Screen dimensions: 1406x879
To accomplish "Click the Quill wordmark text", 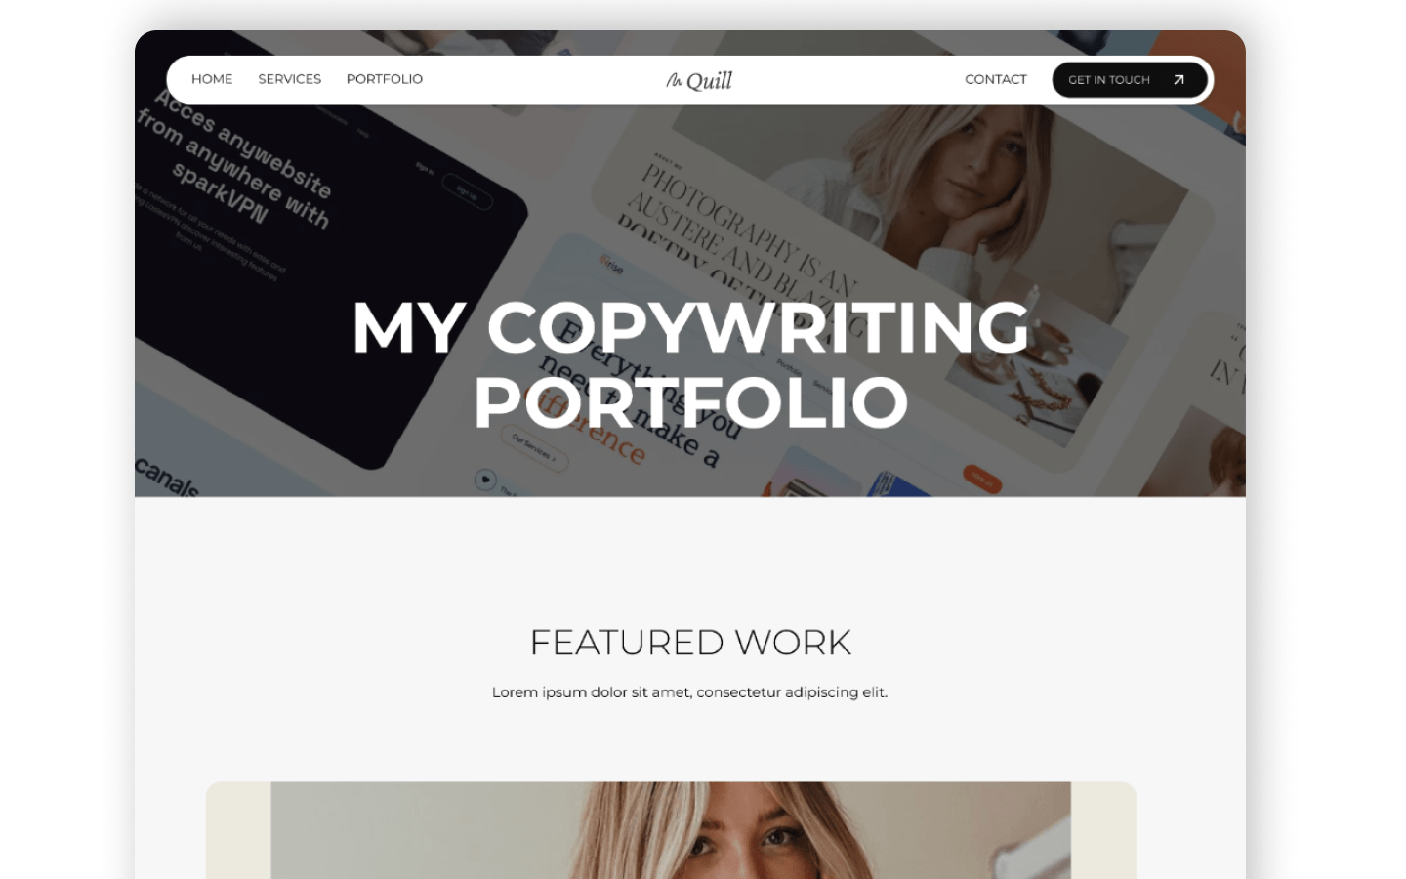I will click(x=710, y=81).
